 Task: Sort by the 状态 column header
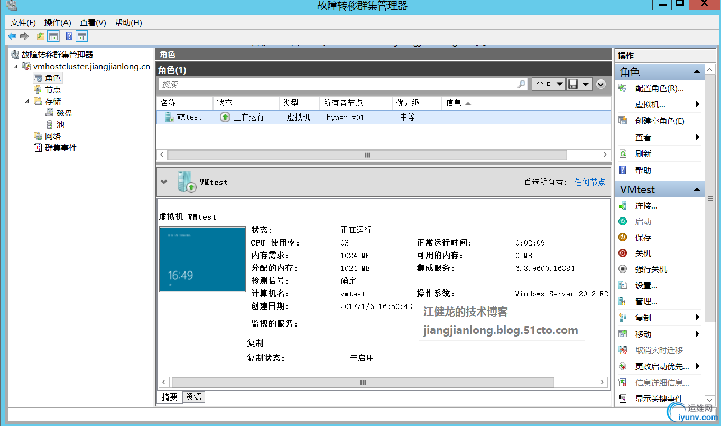[x=246, y=103]
